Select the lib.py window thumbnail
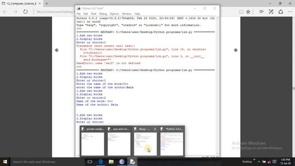The image size is (295, 166). tap(145, 142)
